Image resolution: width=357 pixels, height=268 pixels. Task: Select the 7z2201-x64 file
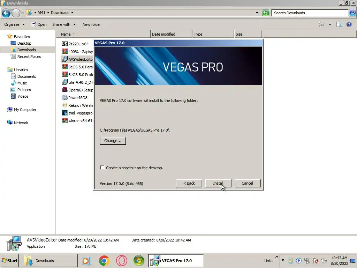click(x=75, y=44)
